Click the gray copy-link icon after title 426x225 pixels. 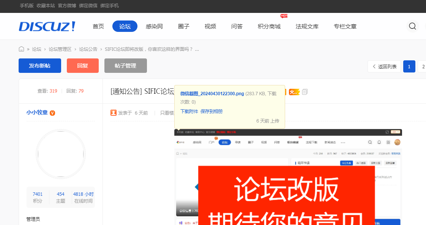click(x=305, y=92)
